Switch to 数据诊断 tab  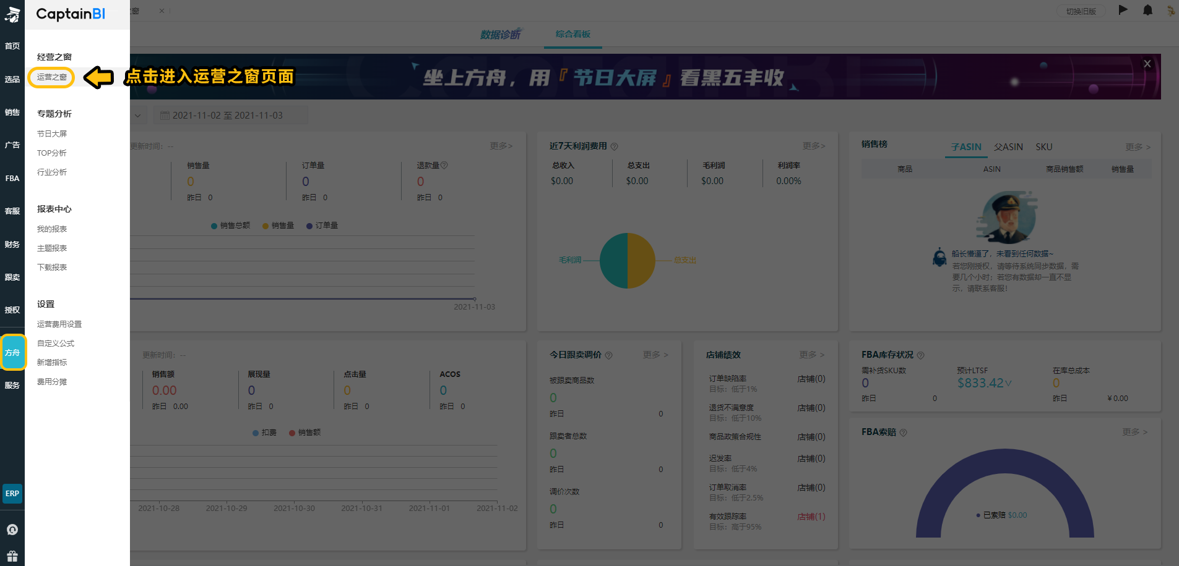[501, 35]
